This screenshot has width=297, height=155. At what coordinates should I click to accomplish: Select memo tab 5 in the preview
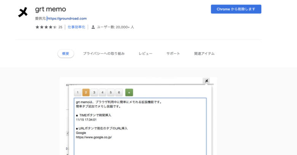click(111, 93)
